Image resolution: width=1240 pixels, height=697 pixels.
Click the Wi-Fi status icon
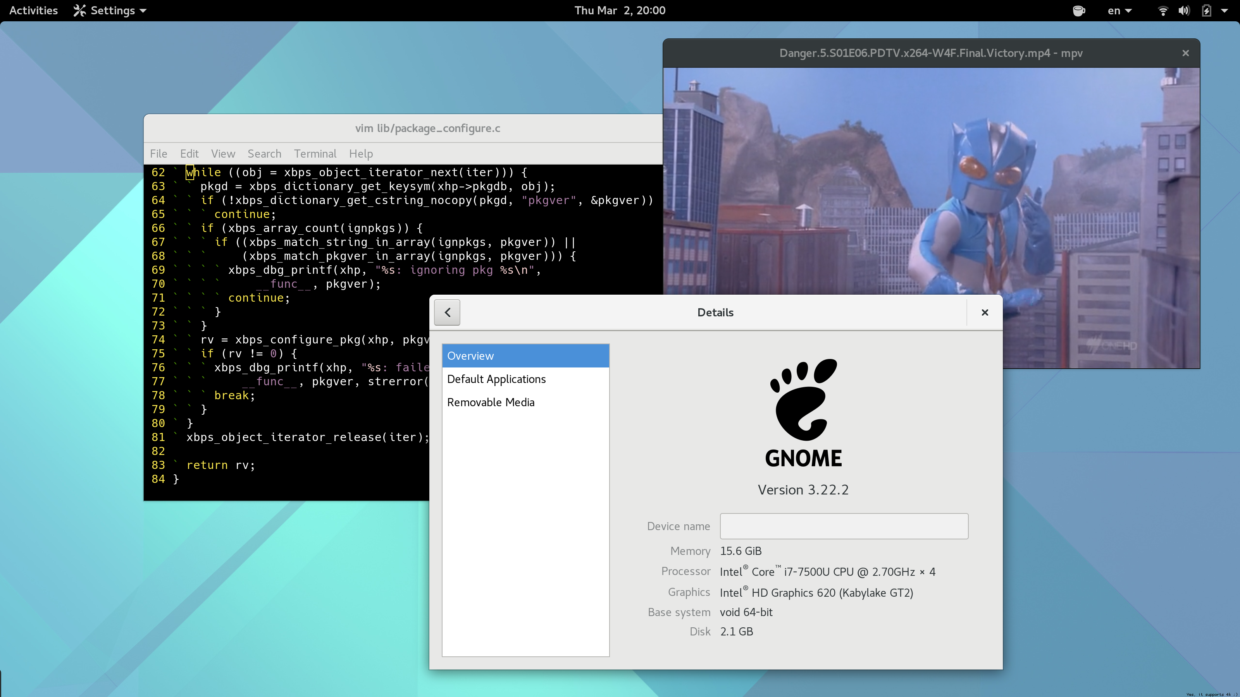[x=1162, y=10]
